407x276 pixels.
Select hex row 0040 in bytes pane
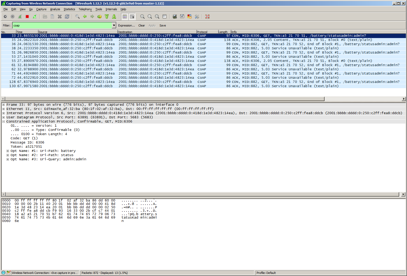click(x=80, y=214)
